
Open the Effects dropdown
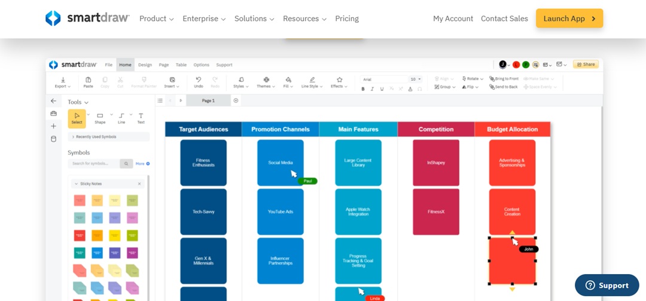pos(339,83)
